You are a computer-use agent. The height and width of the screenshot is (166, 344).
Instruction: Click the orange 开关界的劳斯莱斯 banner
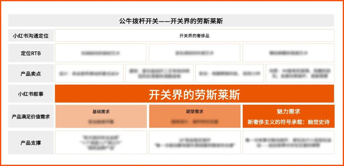tap(194, 94)
